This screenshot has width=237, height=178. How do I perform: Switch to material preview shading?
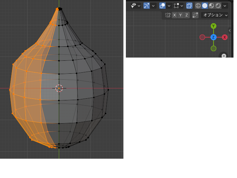click(211, 6)
